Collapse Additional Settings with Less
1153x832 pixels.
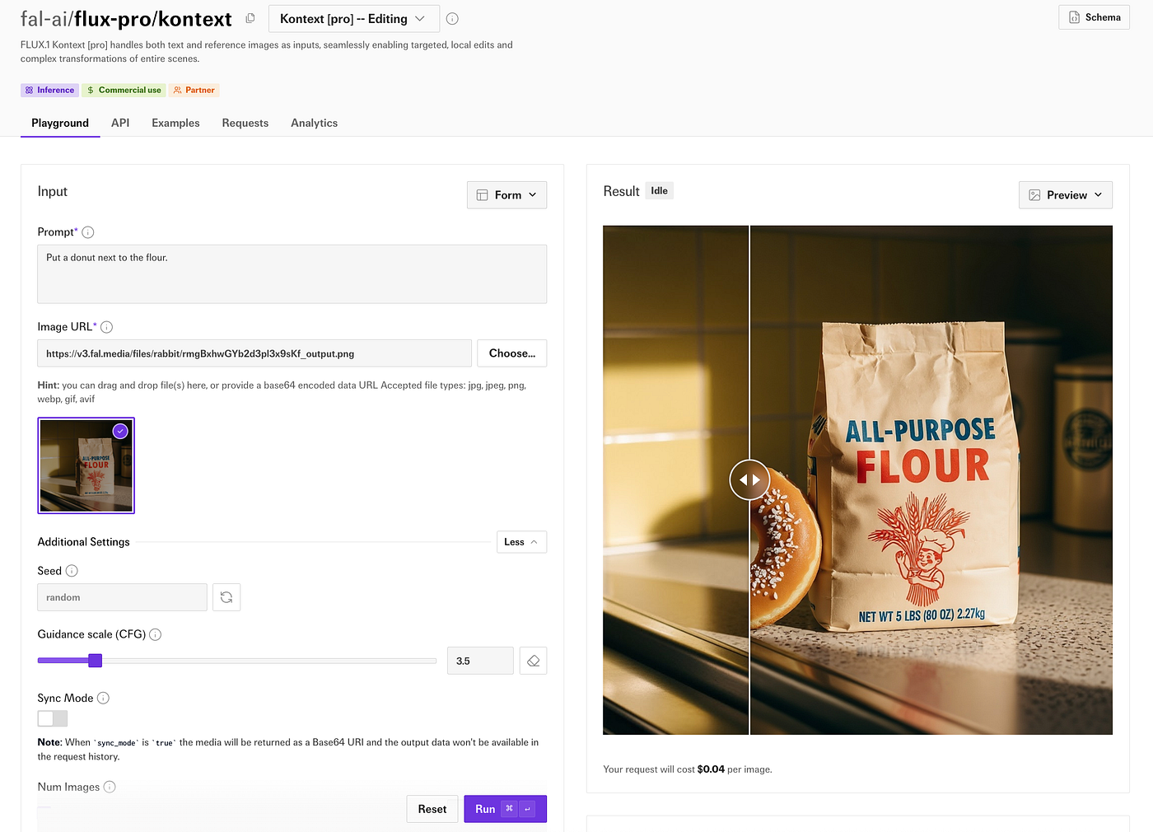coord(521,542)
